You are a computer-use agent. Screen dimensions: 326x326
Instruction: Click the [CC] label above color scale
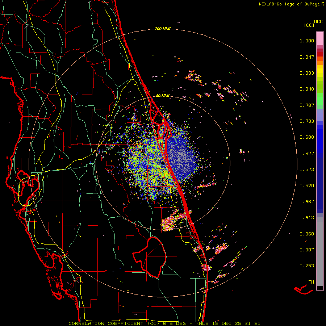(x=309, y=25)
